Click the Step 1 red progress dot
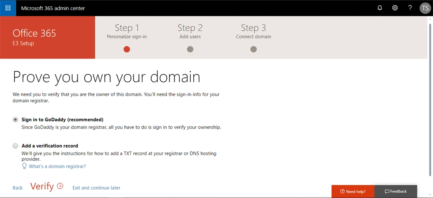433x198 pixels. pyautogui.click(x=127, y=49)
